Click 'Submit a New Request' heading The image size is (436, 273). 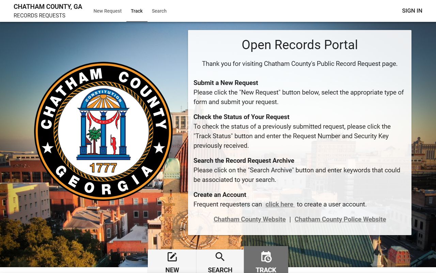pyautogui.click(x=226, y=83)
